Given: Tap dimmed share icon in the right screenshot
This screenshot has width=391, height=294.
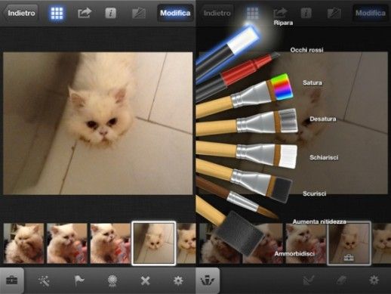Looking at the screenshot, I should click(x=280, y=12).
